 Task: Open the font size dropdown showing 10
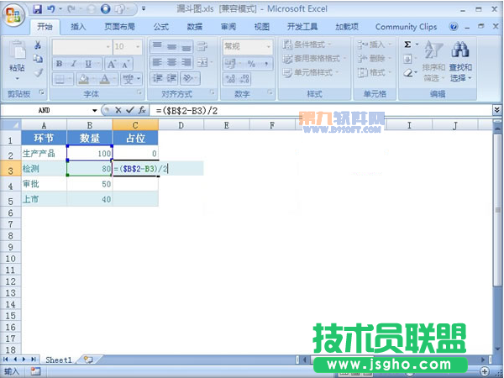coord(127,47)
